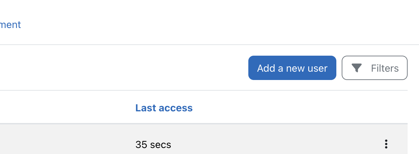Expand the Filters options

374,68
